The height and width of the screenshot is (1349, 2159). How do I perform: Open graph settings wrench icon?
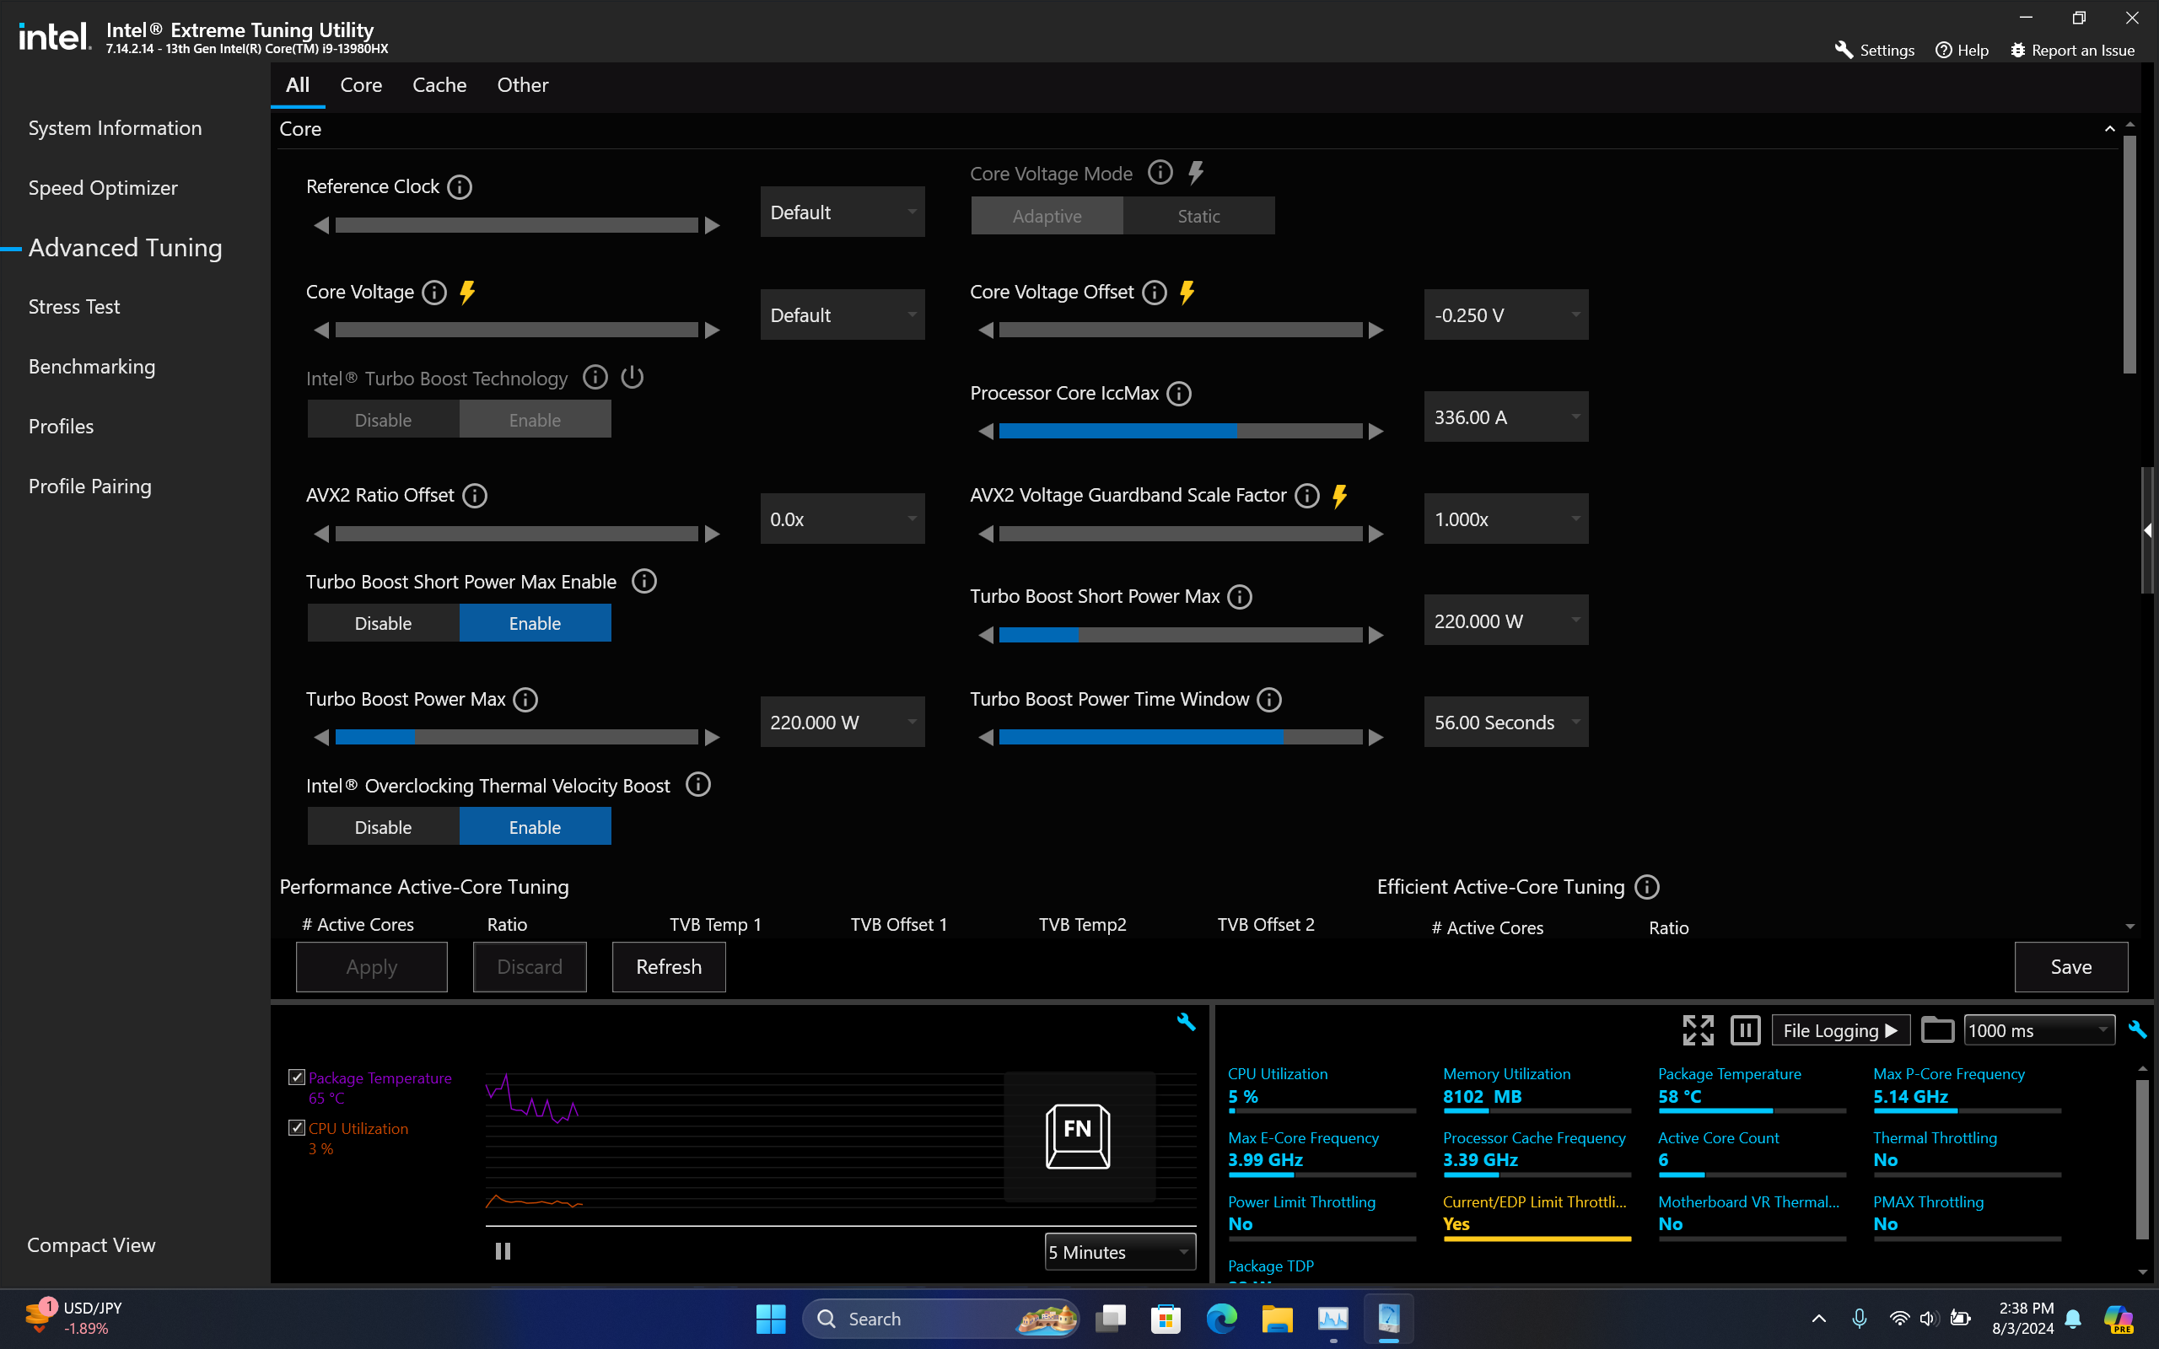(1186, 1022)
